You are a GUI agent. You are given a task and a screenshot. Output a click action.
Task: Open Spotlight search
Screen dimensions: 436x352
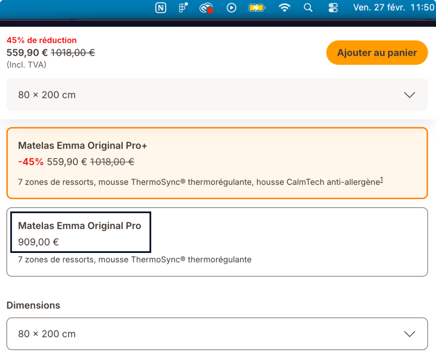pos(308,8)
